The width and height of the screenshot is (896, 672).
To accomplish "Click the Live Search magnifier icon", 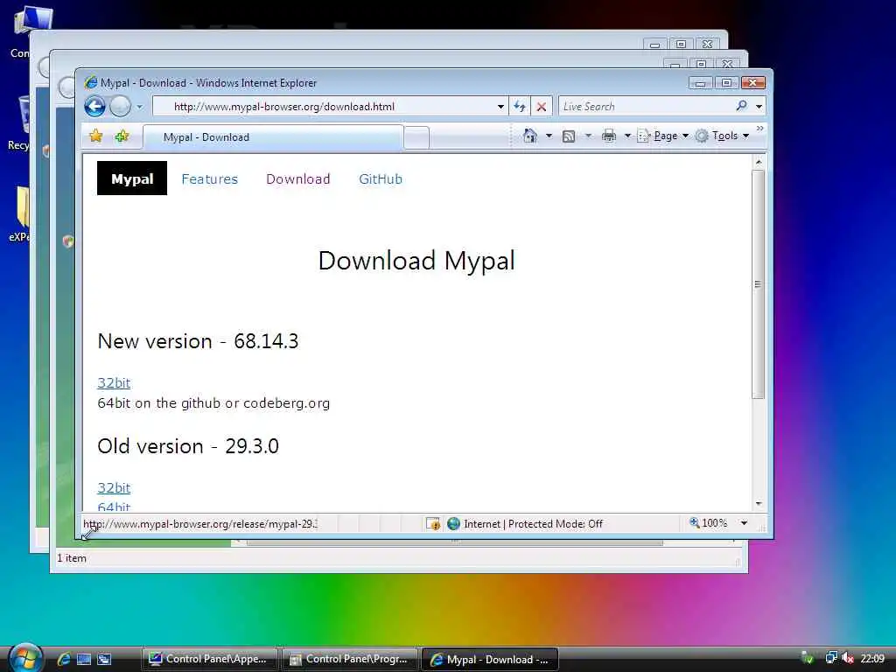I will pos(742,106).
